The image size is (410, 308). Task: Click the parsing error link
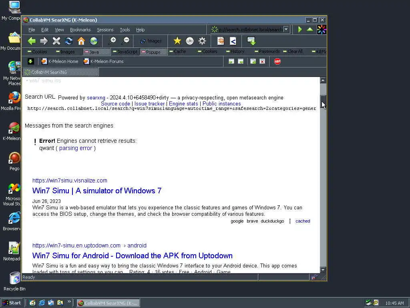pyautogui.click(x=76, y=148)
